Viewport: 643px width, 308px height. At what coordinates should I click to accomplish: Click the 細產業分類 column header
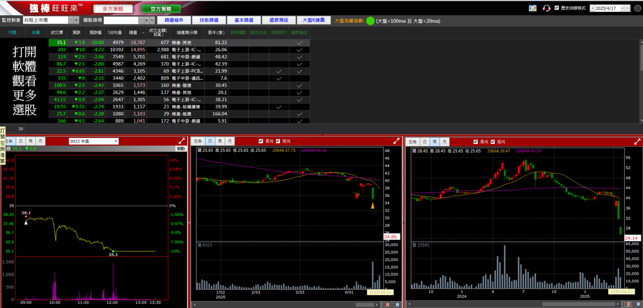click(x=187, y=33)
